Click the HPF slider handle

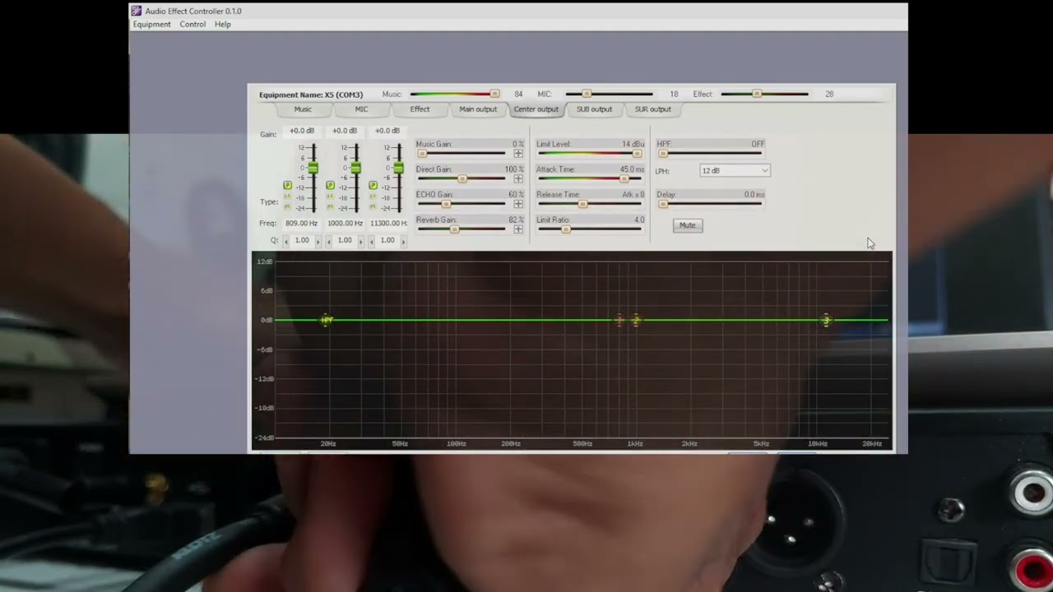(663, 154)
